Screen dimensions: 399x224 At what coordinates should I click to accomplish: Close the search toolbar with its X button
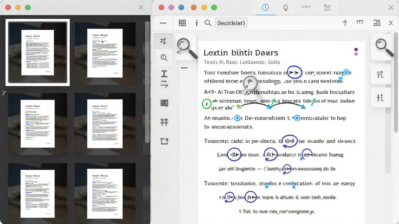(x=391, y=23)
